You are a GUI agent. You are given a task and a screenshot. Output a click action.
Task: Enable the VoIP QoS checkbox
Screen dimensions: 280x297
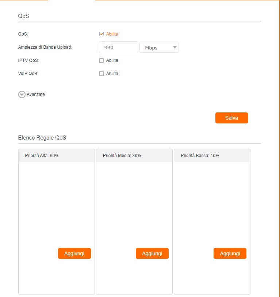coord(101,74)
